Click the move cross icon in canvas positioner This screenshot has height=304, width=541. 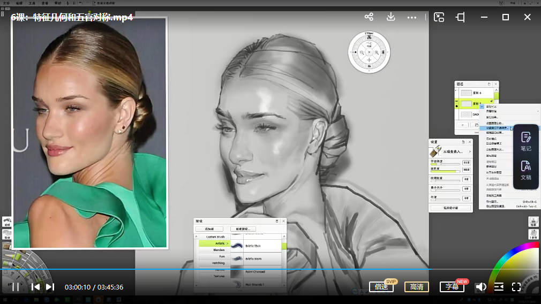tap(369, 60)
